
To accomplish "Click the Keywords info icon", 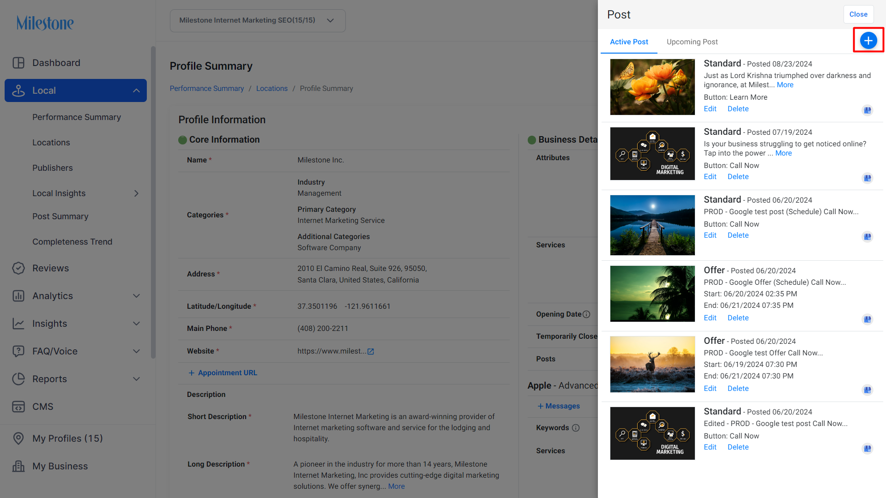I will (x=576, y=428).
